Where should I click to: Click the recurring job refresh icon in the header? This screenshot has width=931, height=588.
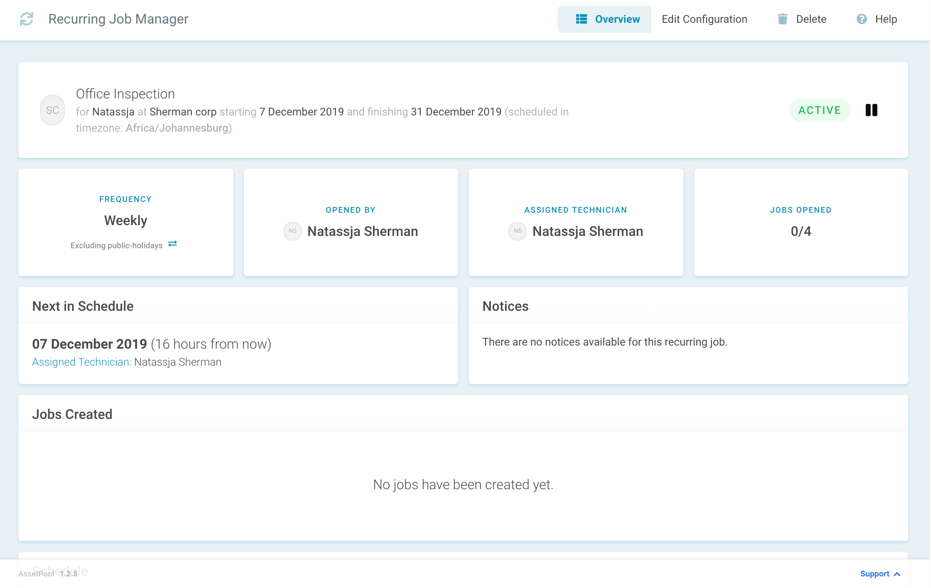(26, 19)
